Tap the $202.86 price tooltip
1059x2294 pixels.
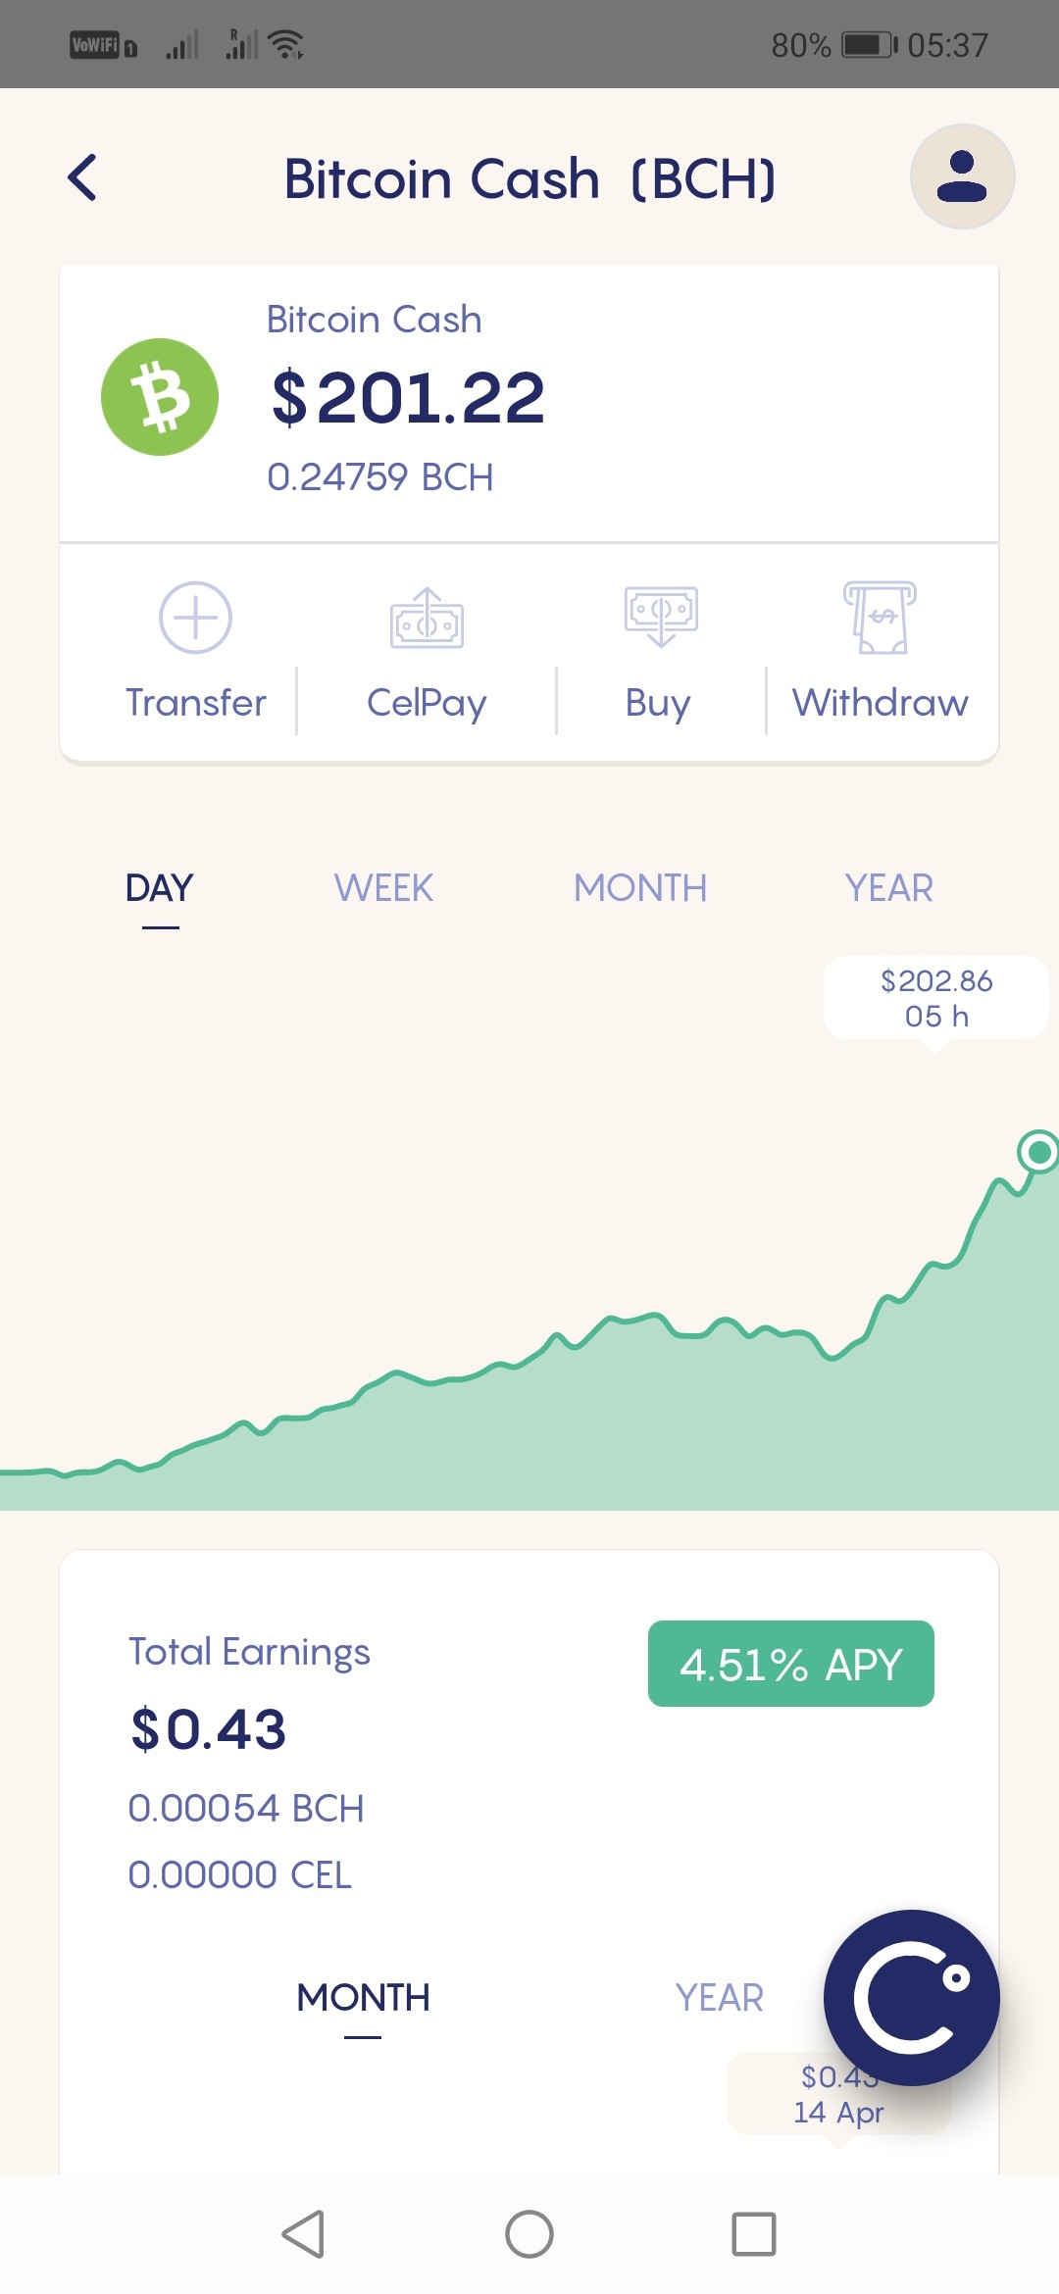[936, 998]
